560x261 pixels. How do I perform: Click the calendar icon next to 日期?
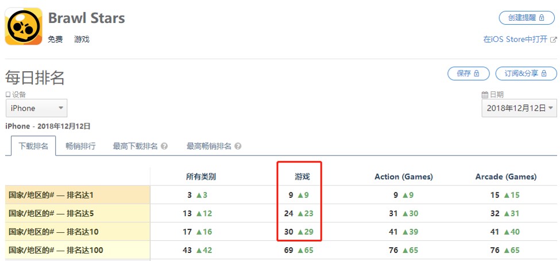[x=485, y=95]
